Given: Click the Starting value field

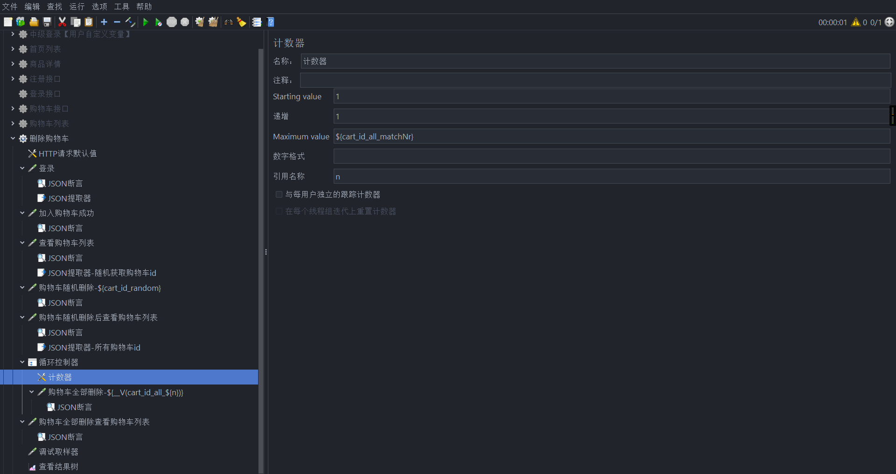Looking at the screenshot, I should click(612, 96).
